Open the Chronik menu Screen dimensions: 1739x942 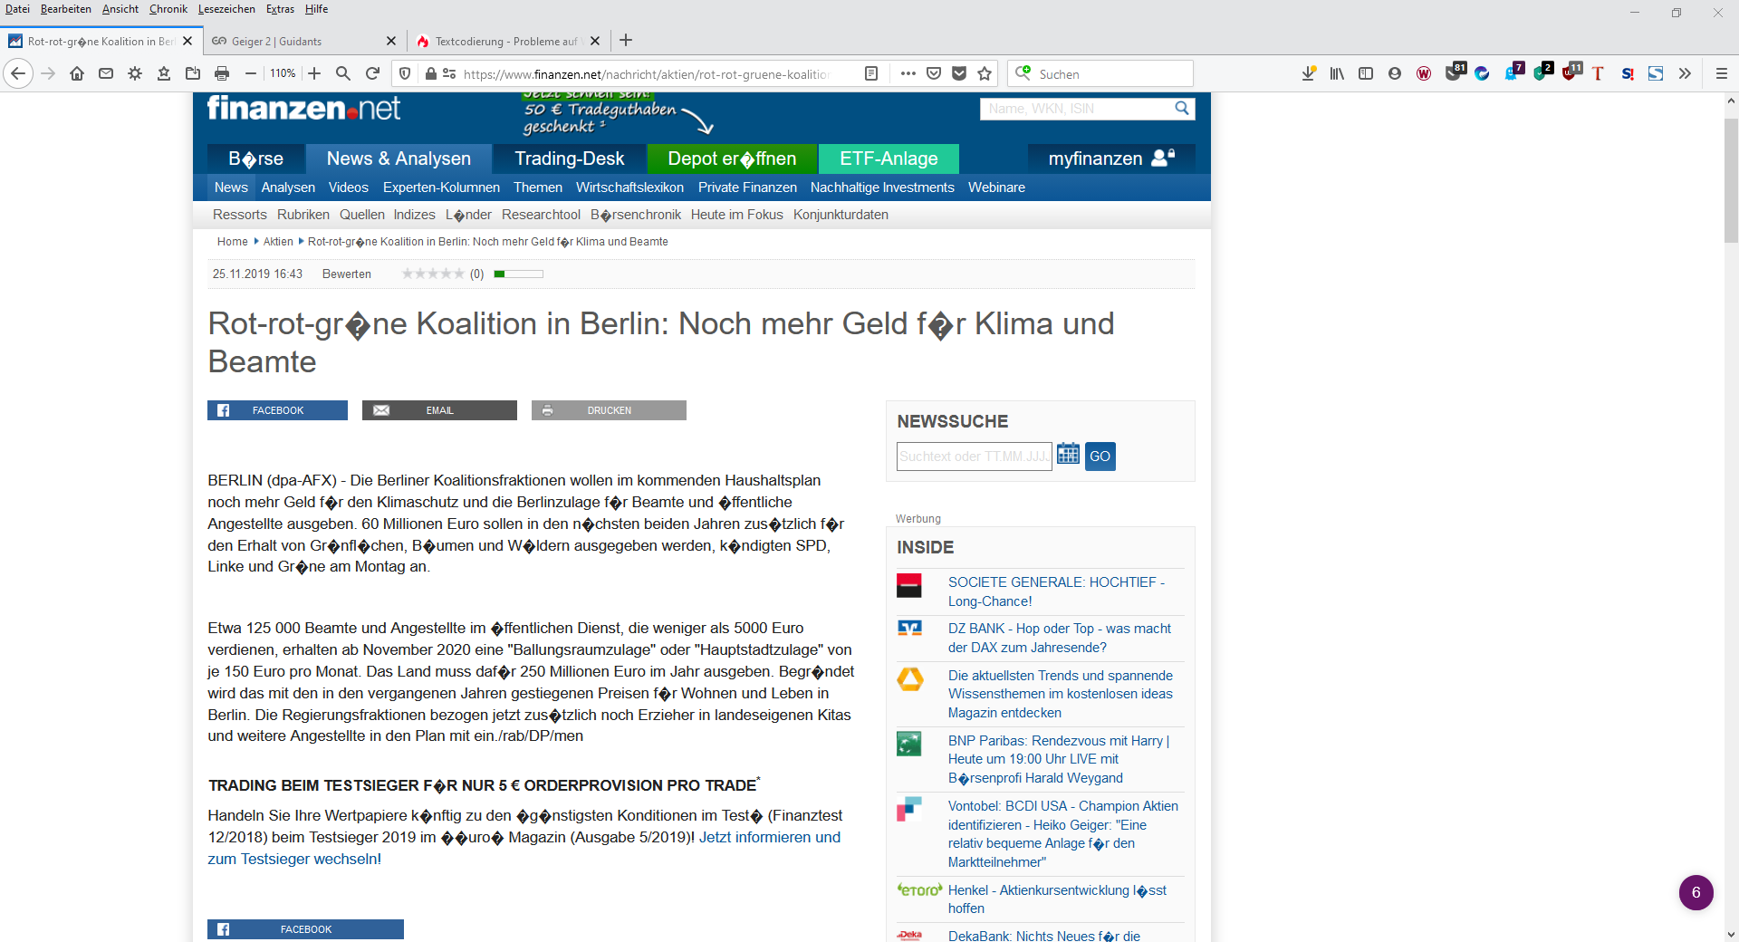[x=168, y=9]
